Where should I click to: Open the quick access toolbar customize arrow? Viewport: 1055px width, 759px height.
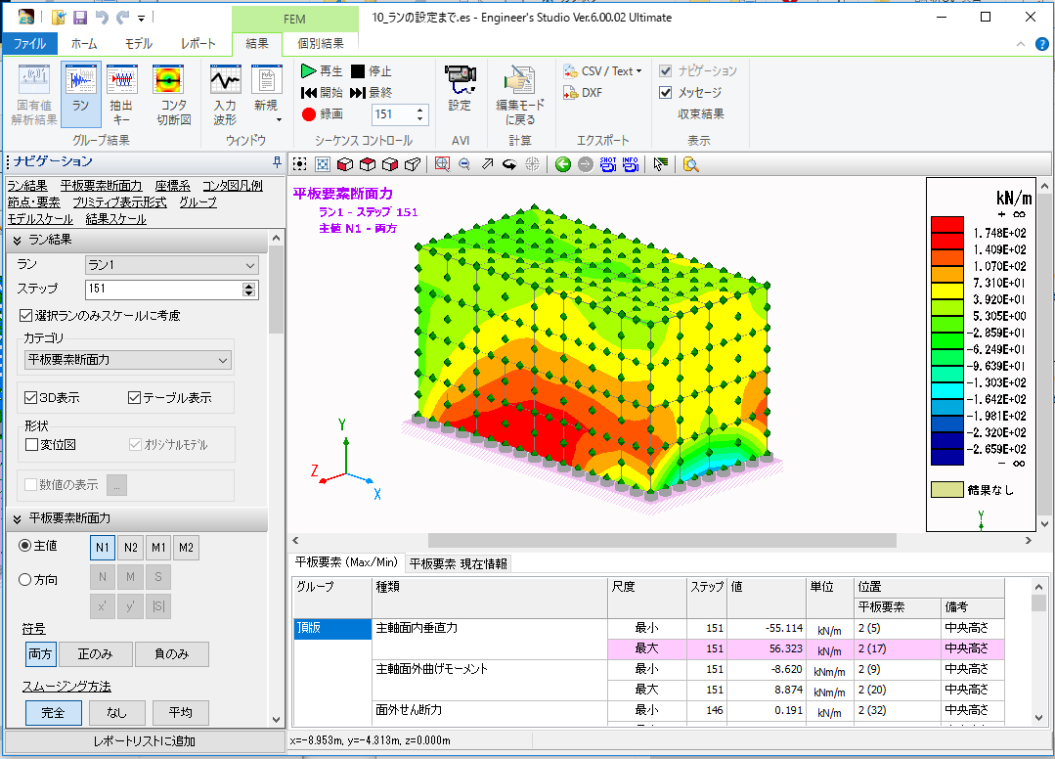pos(142,19)
